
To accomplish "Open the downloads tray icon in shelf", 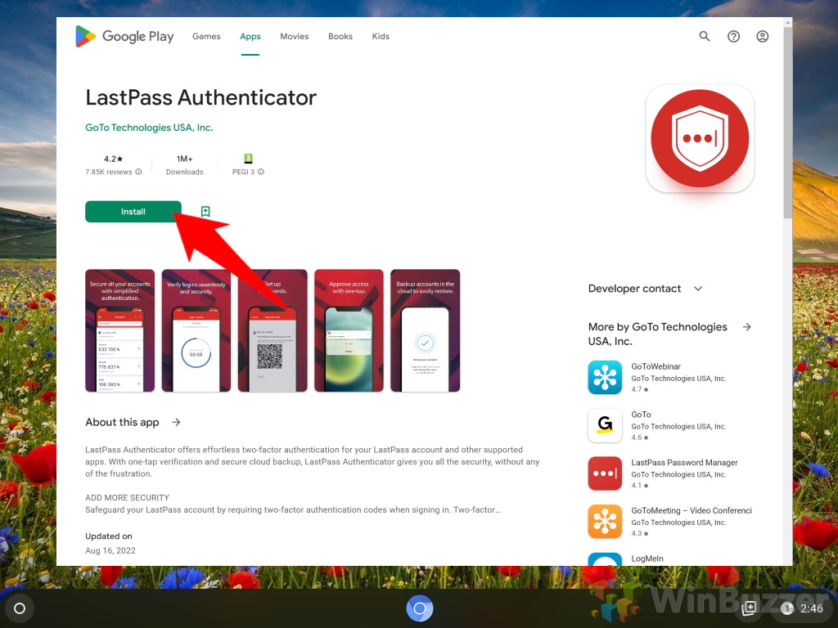I will tap(750, 608).
